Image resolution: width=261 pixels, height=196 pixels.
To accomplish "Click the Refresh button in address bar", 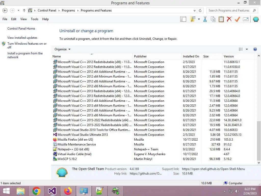I will click(x=200, y=10).
